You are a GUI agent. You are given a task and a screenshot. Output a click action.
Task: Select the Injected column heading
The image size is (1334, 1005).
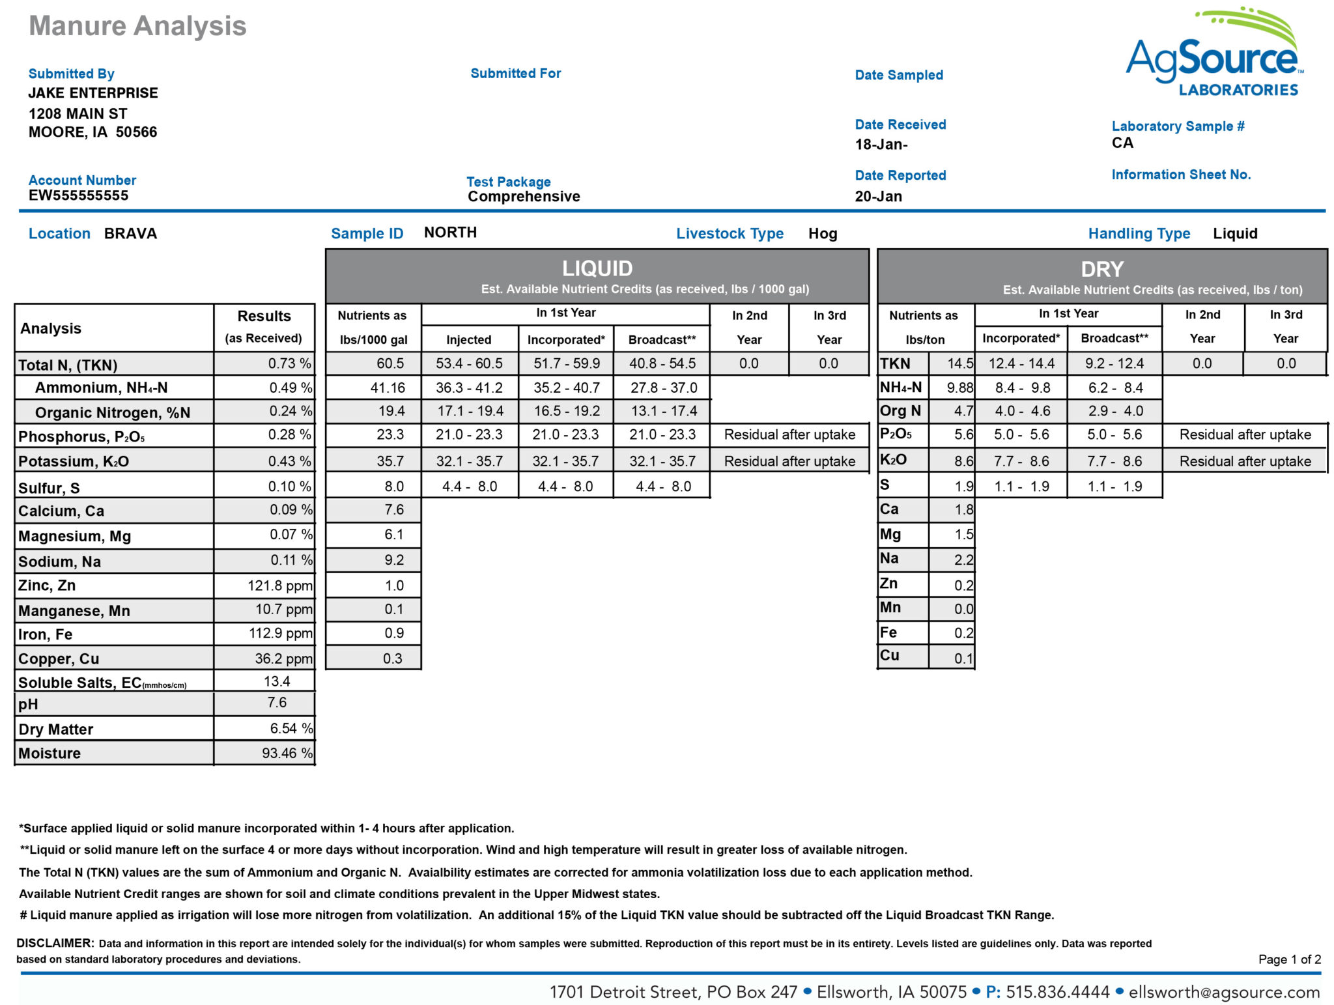(x=469, y=339)
